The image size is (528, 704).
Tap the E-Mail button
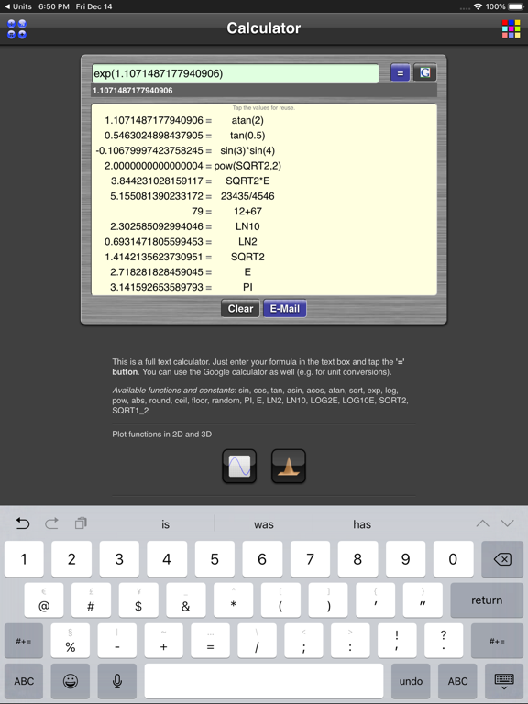285,308
